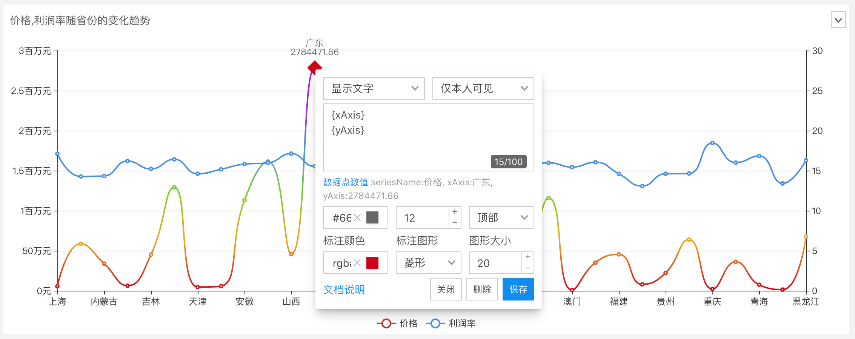This screenshot has height=339, width=855.
Task: Decrease shape size with the minus stepper
Action: (528, 268)
